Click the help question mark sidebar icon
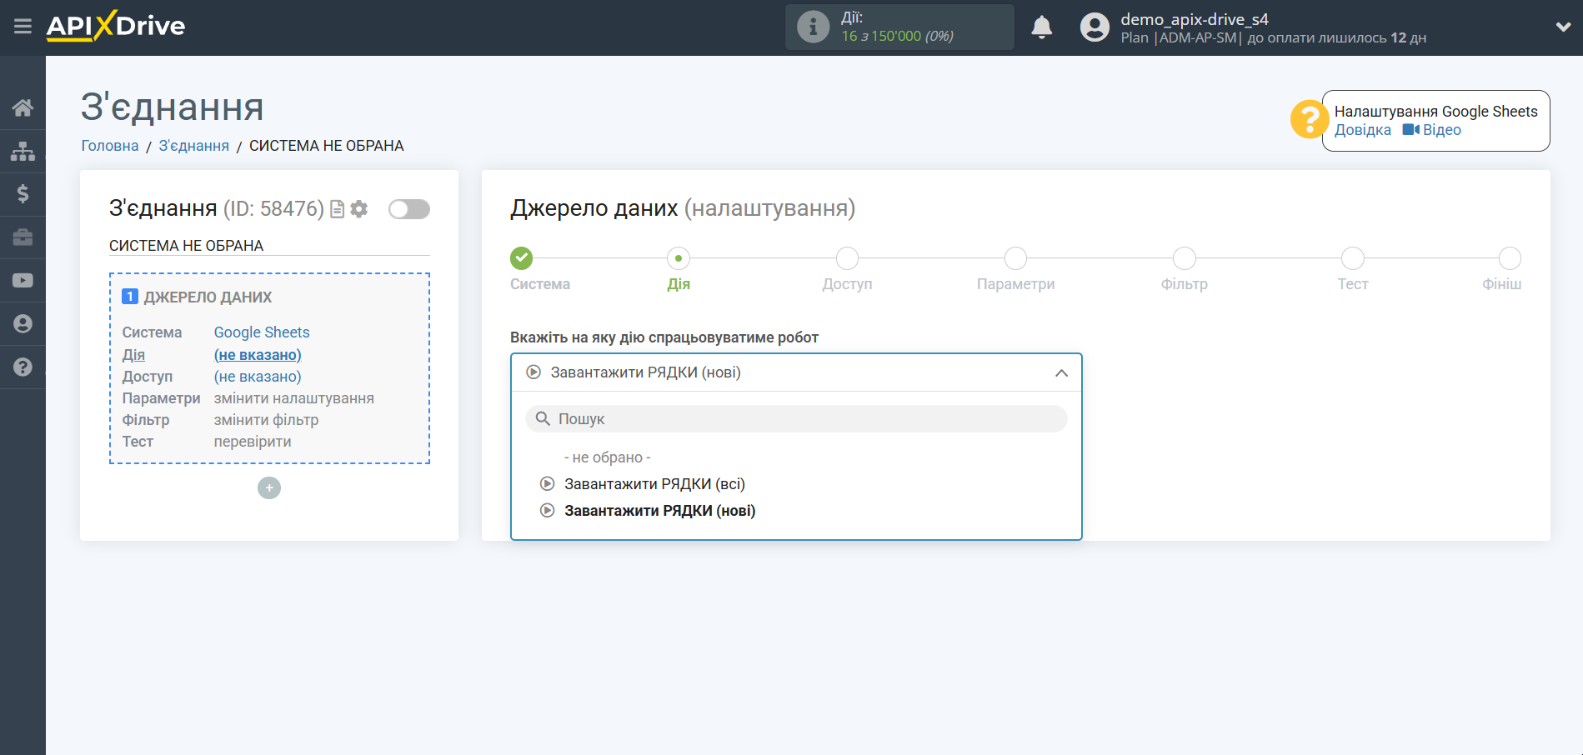The height and width of the screenshot is (755, 1583). click(x=23, y=367)
